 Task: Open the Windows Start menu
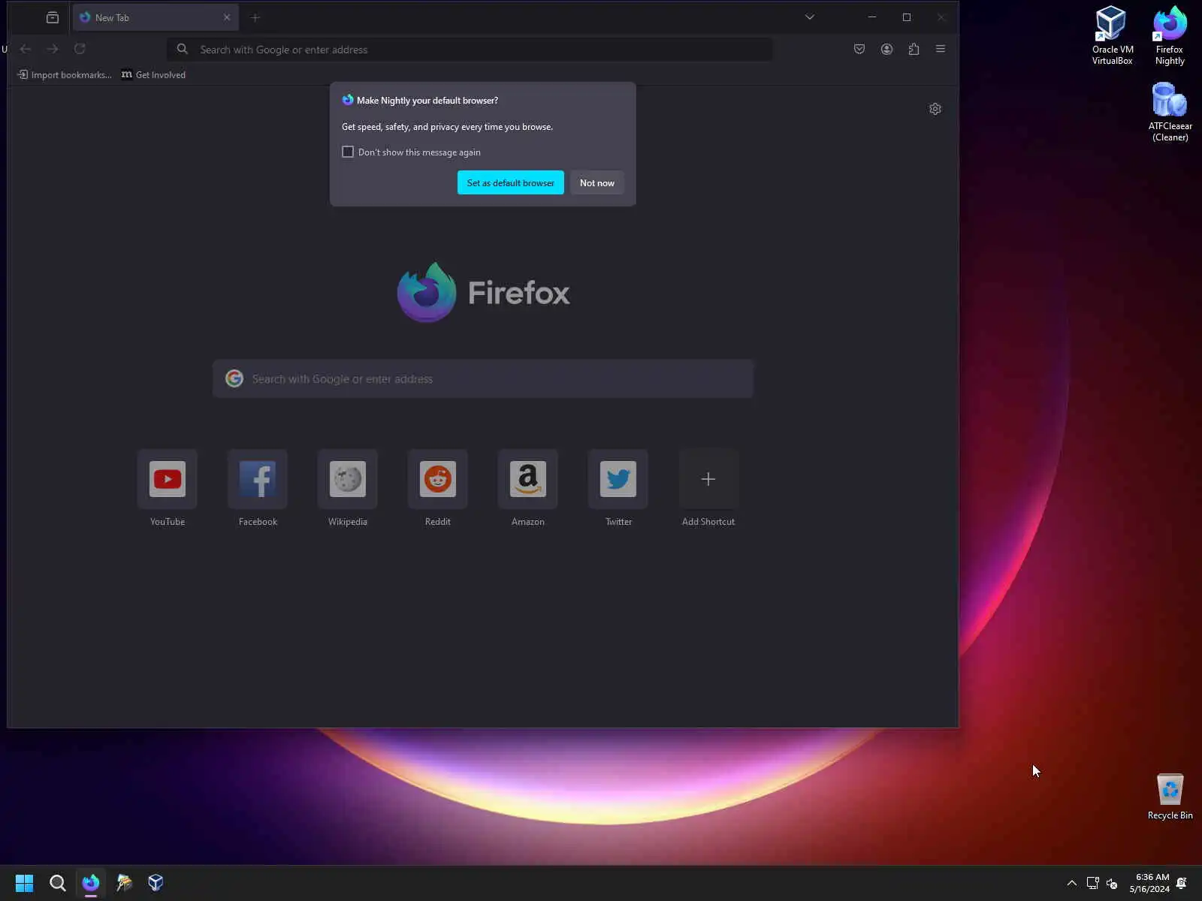point(24,883)
